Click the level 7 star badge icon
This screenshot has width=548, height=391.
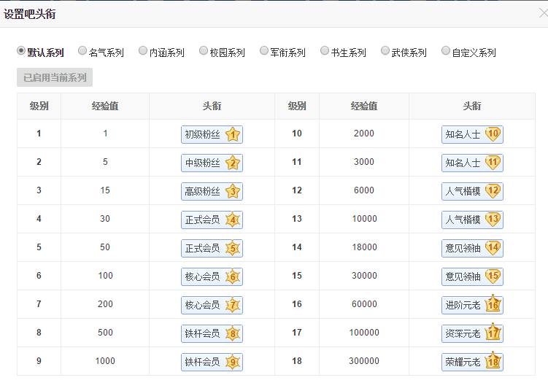pyautogui.click(x=233, y=305)
